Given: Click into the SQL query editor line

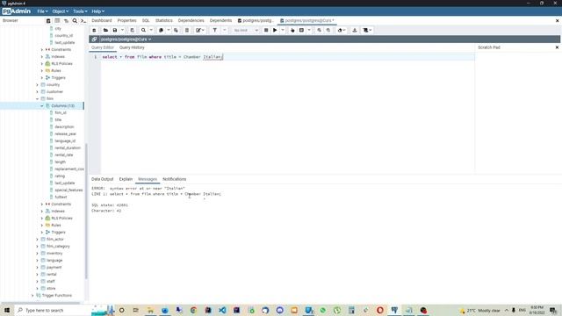Looking at the screenshot, I should pyautogui.click(x=287, y=57).
